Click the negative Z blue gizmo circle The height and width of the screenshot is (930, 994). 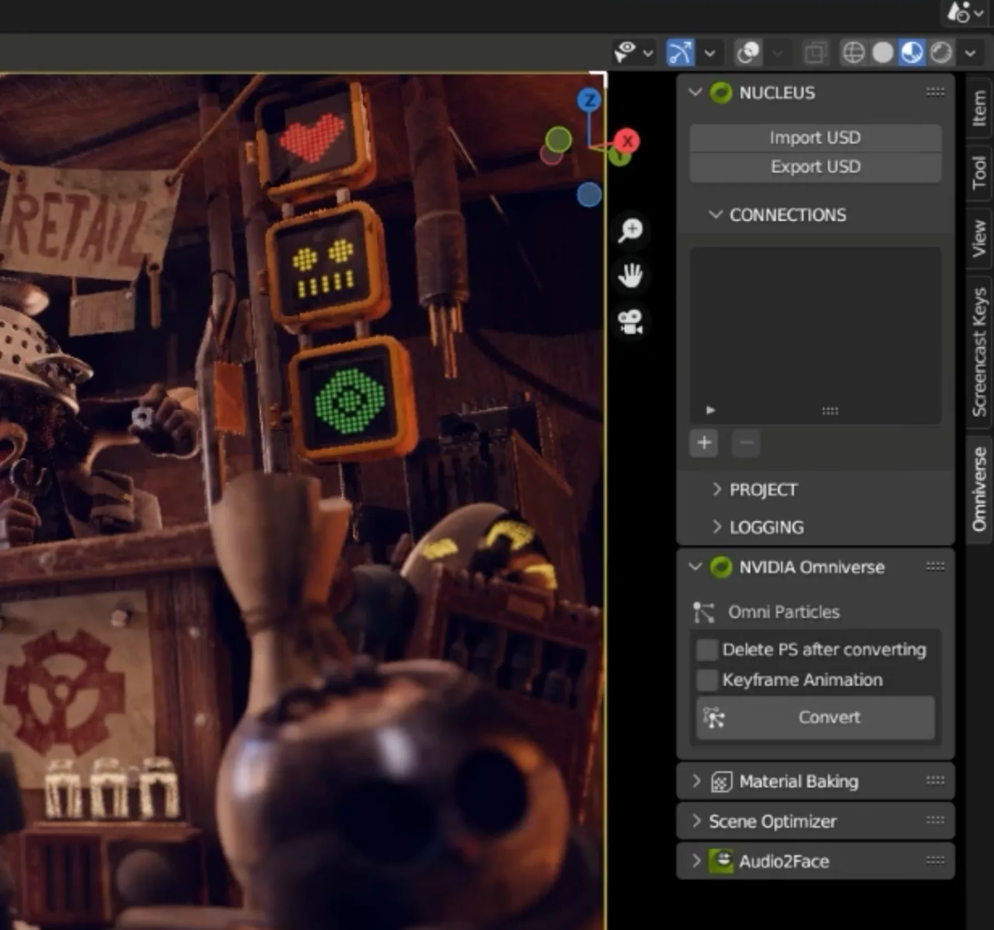pyautogui.click(x=589, y=195)
